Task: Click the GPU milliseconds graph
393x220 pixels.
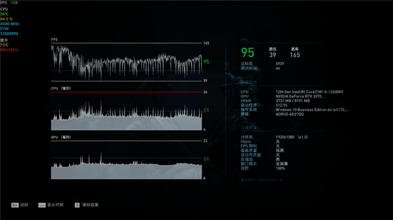Action: coord(126,160)
